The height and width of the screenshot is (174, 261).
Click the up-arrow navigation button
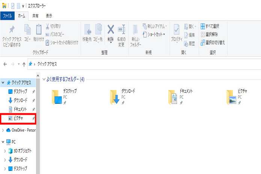[x=24, y=64]
